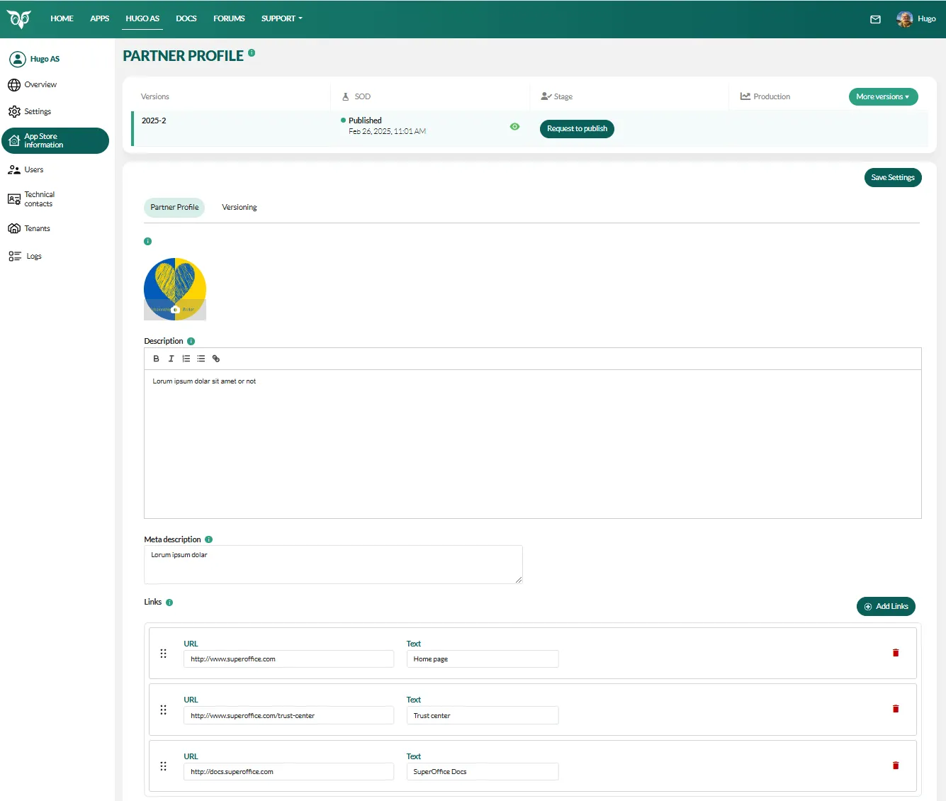Image resolution: width=946 pixels, height=801 pixels.
Task: Insert a numbered list in description
Action: tap(186, 359)
